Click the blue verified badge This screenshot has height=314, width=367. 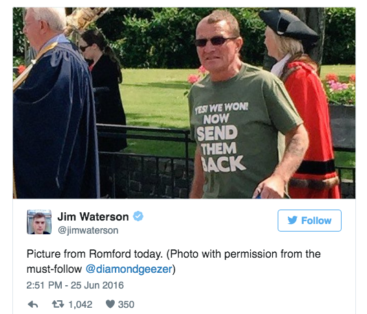pos(138,216)
